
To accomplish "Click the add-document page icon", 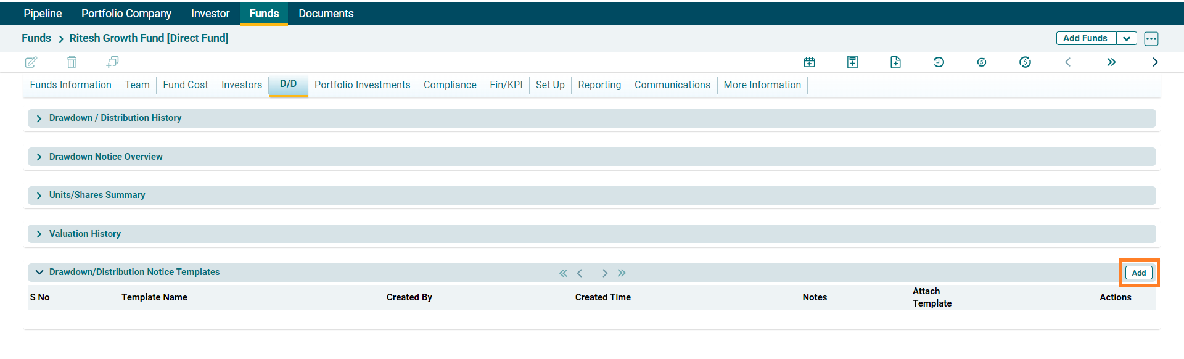I will [895, 62].
